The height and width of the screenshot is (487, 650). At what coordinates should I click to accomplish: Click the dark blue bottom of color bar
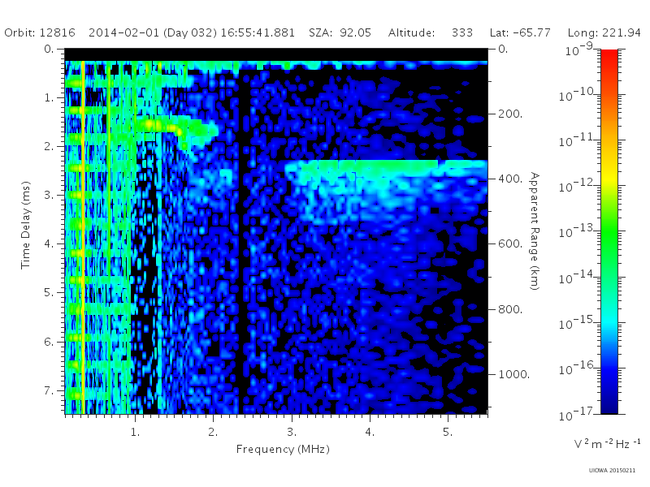pos(609,406)
